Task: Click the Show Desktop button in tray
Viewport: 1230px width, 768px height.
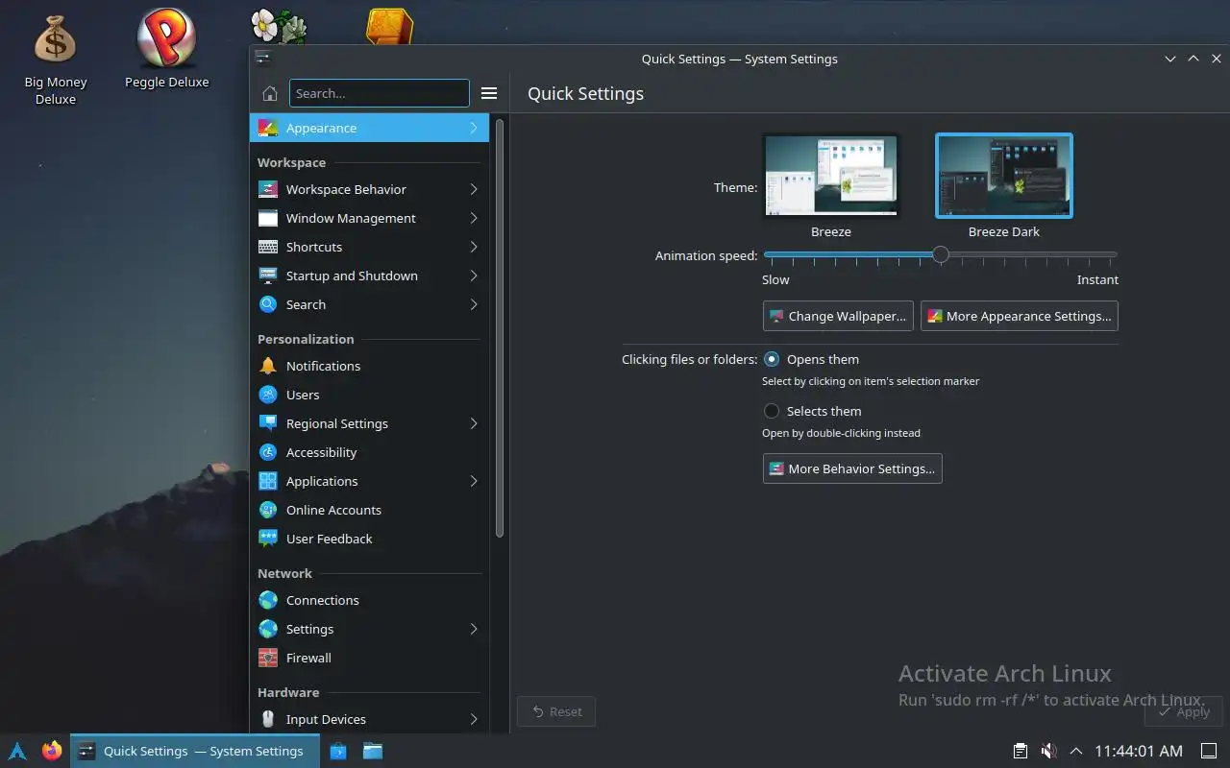Action: (x=1209, y=751)
